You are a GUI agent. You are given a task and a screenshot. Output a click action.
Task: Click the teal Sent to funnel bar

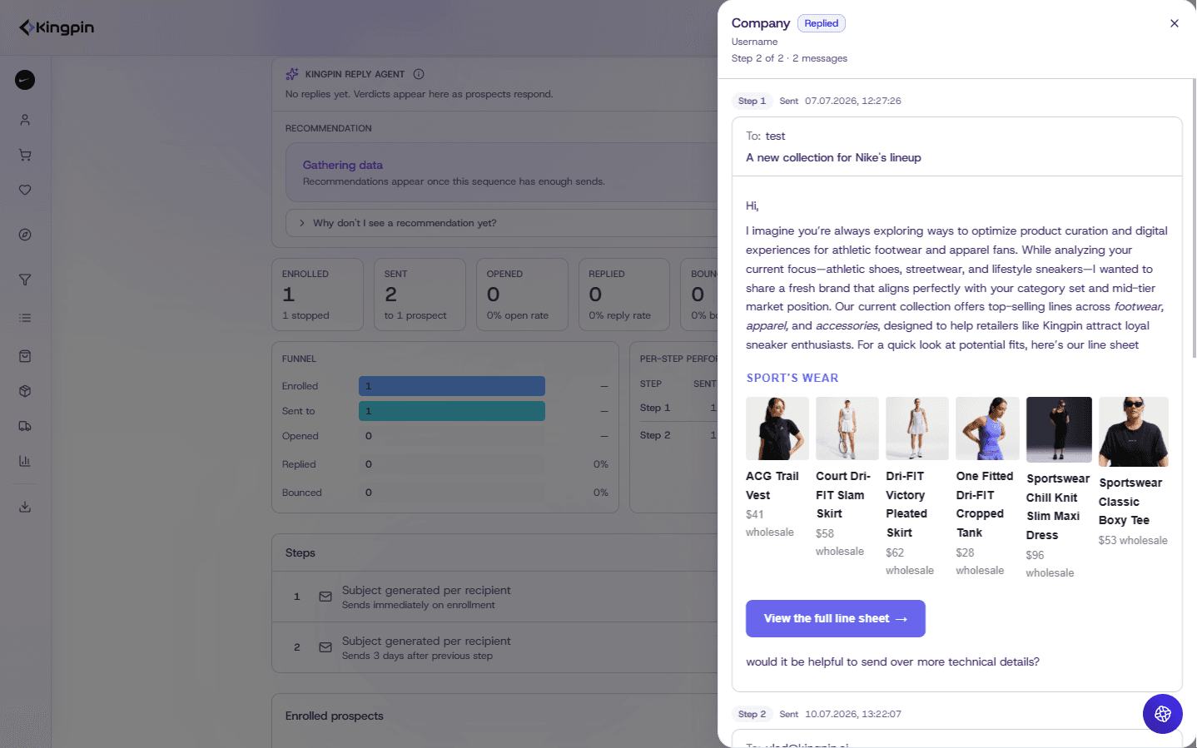tap(452, 411)
